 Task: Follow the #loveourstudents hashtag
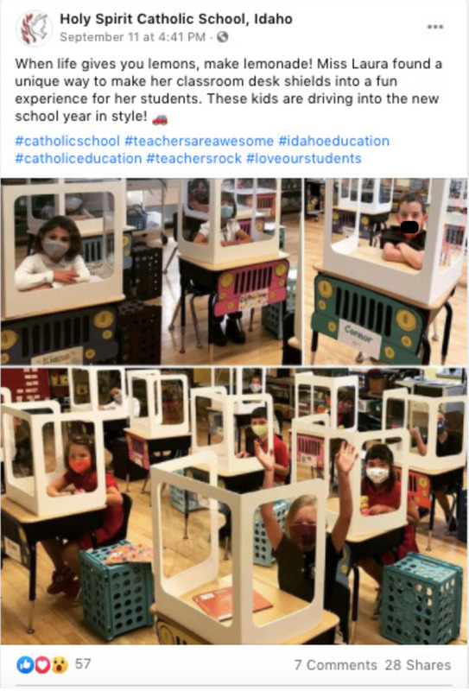point(304,158)
